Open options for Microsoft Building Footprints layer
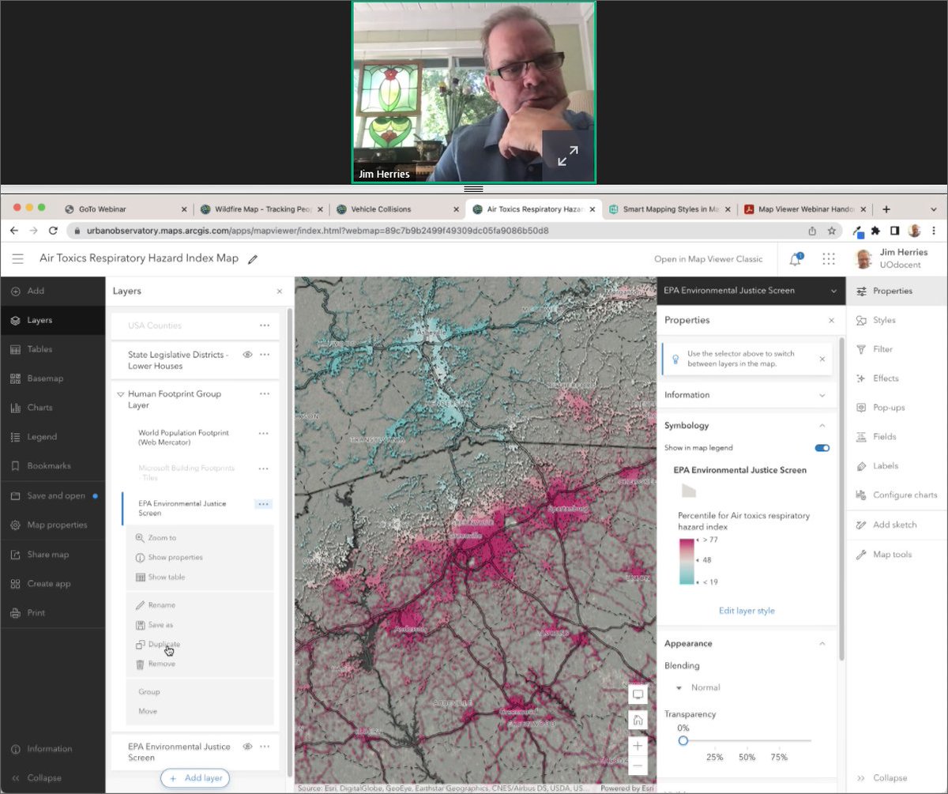The height and width of the screenshot is (794, 948). pos(264,468)
